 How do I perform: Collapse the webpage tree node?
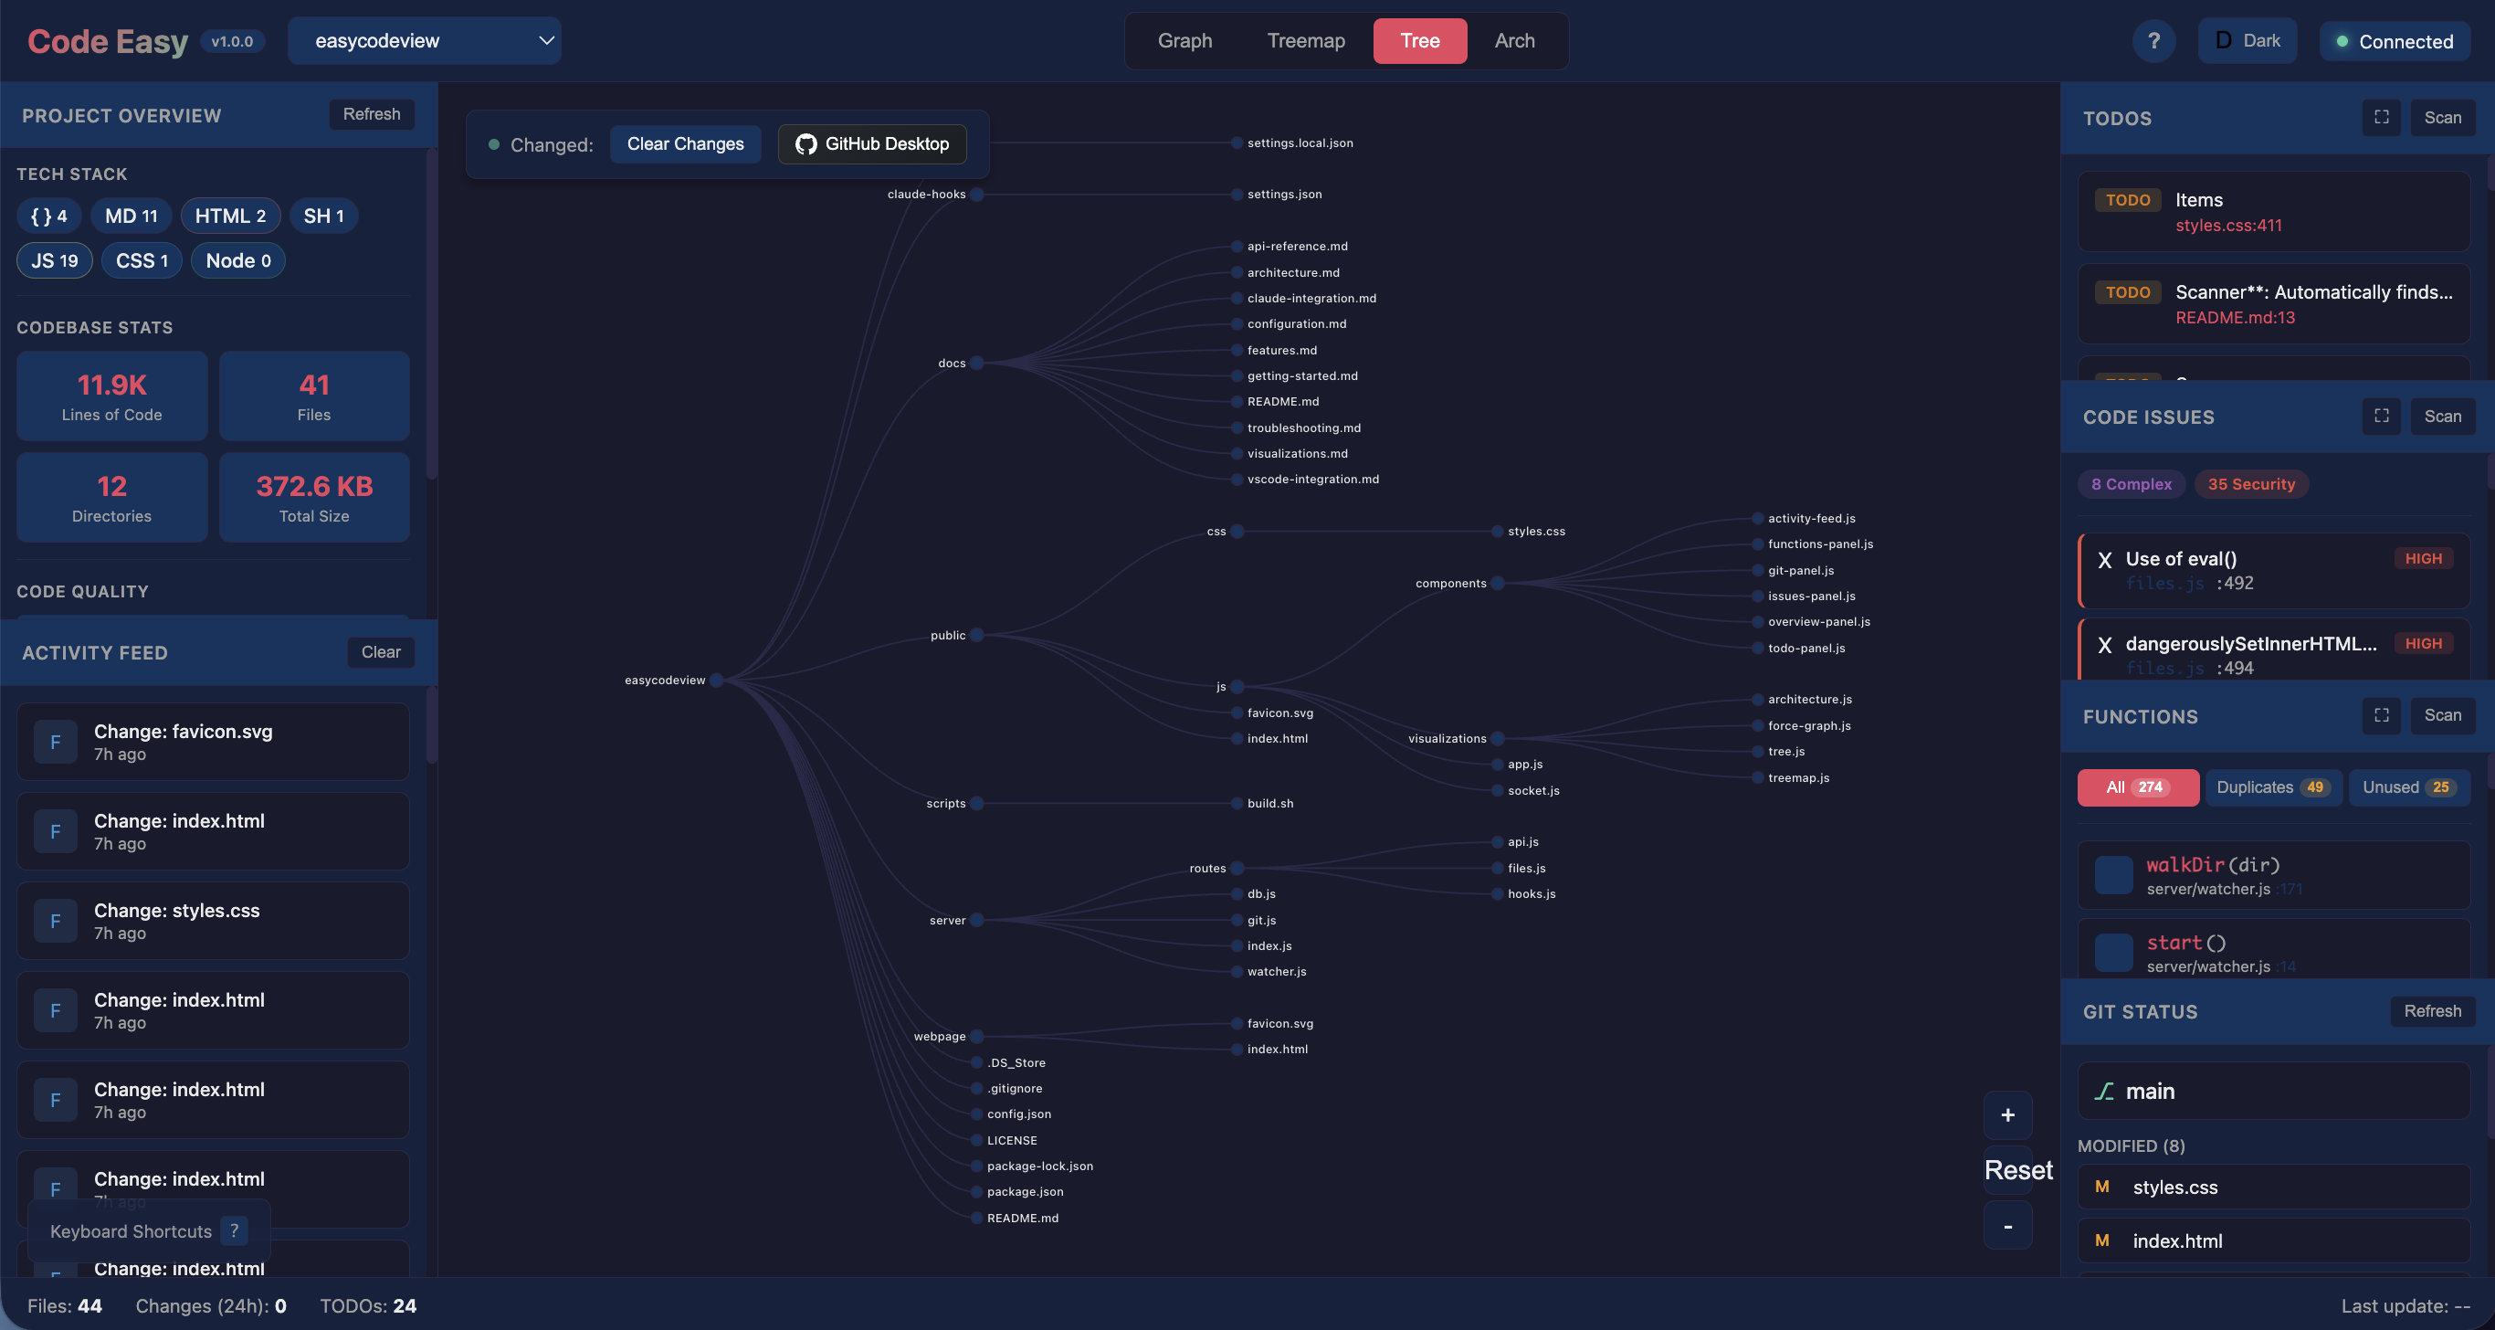point(976,1037)
